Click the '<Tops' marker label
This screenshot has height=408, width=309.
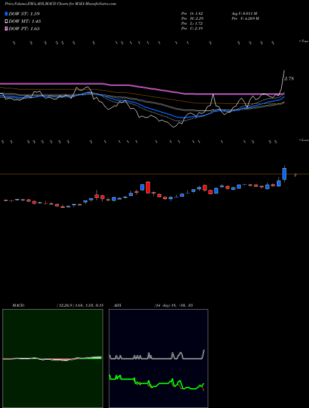click(x=304, y=41)
